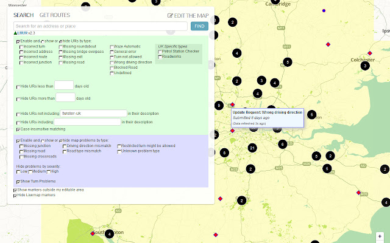Enable the Petrol Station Checker checkbox
Screen dimensions: 390x243
[160, 52]
